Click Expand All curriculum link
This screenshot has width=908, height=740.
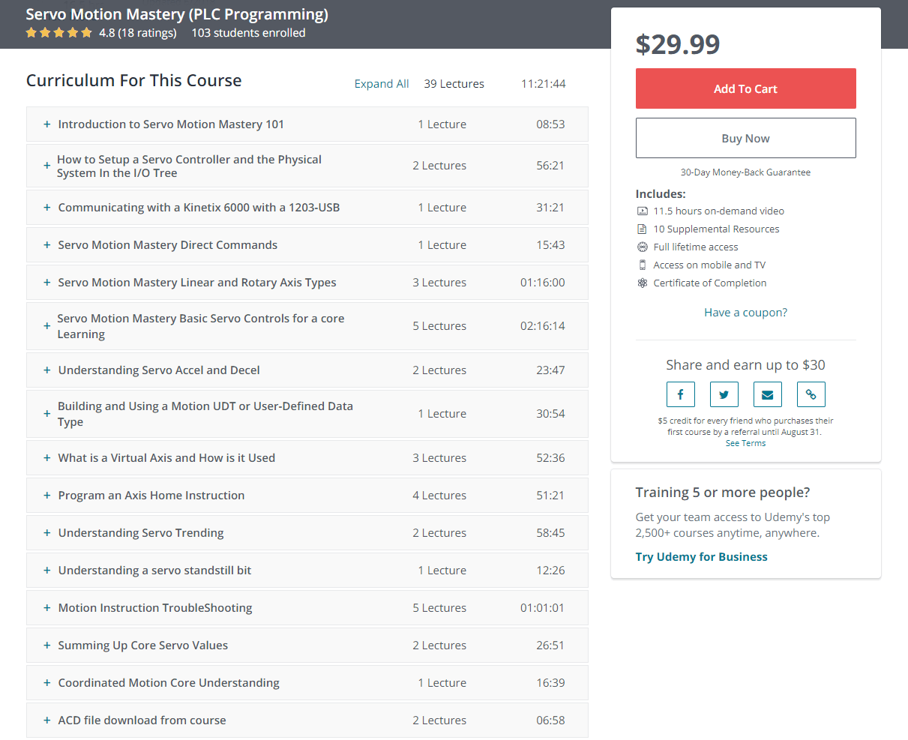pyautogui.click(x=382, y=84)
